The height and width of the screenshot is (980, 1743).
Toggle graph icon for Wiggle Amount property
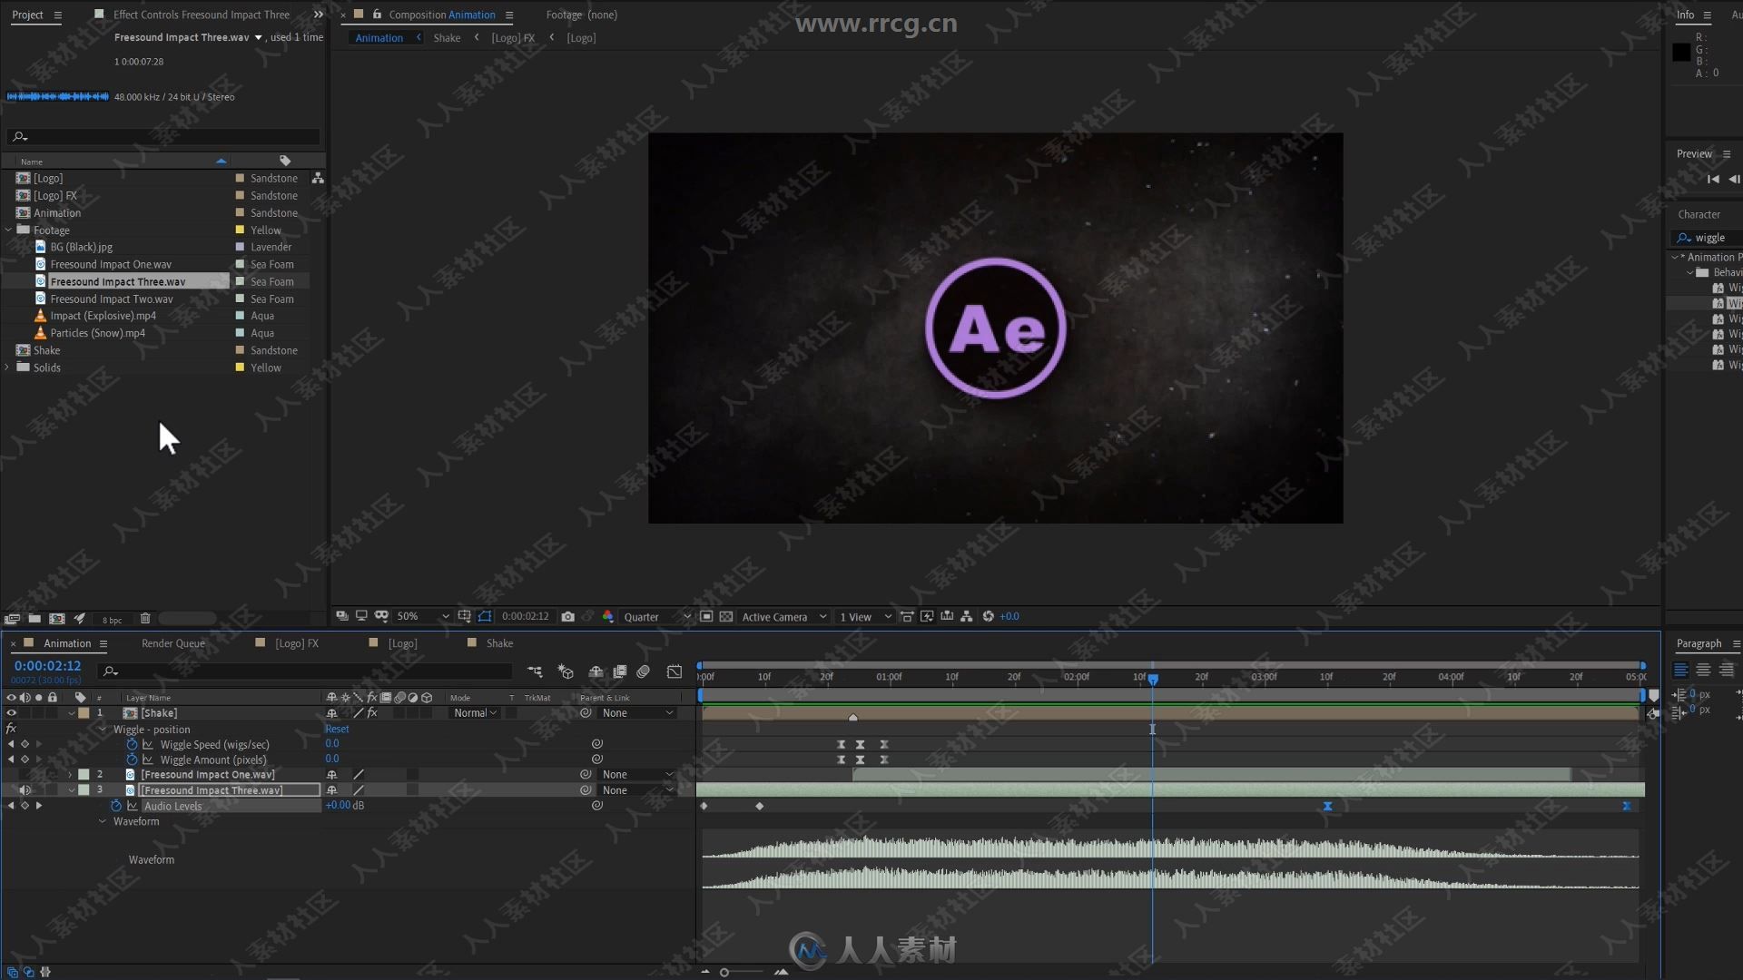tap(147, 759)
